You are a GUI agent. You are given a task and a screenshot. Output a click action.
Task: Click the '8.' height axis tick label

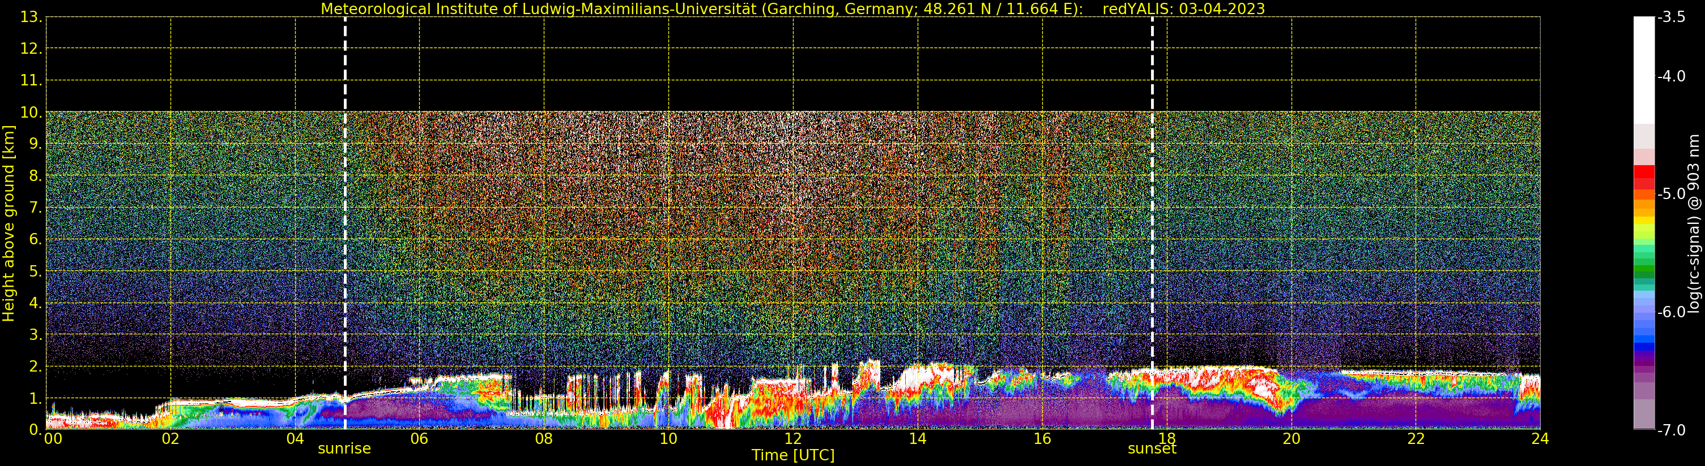(x=35, y=175)
